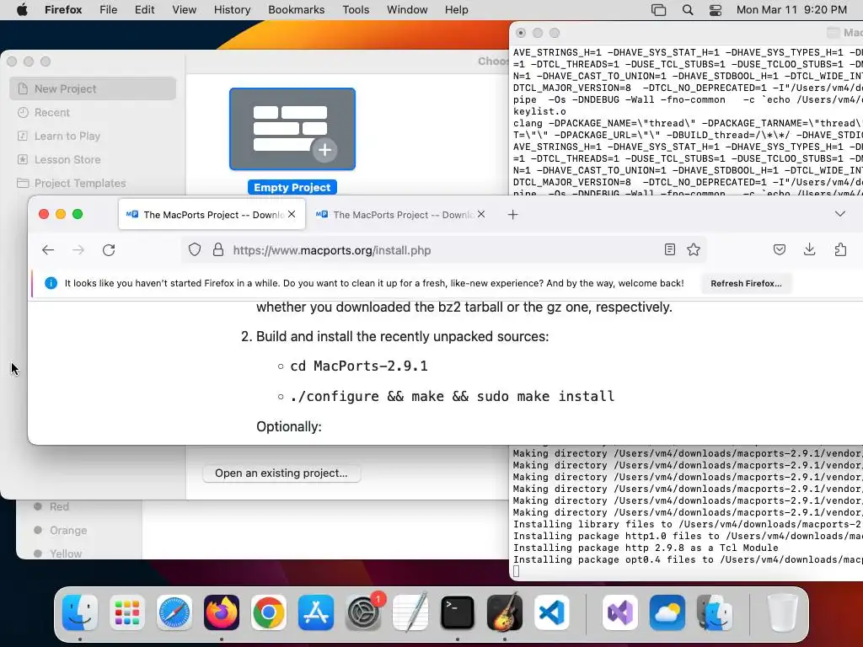Screen dimensions: 863x647
Task: Open the Edit menu
Action: [x=145, y=10]
